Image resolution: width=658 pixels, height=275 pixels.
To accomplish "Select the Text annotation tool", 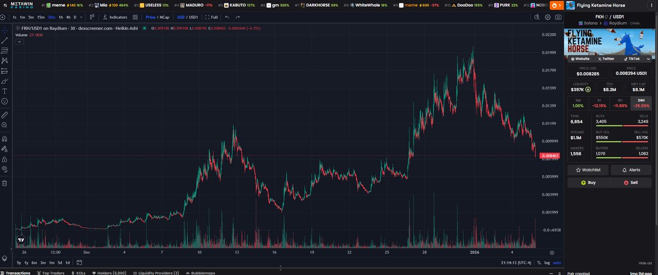I will click(x=4, y=91).
